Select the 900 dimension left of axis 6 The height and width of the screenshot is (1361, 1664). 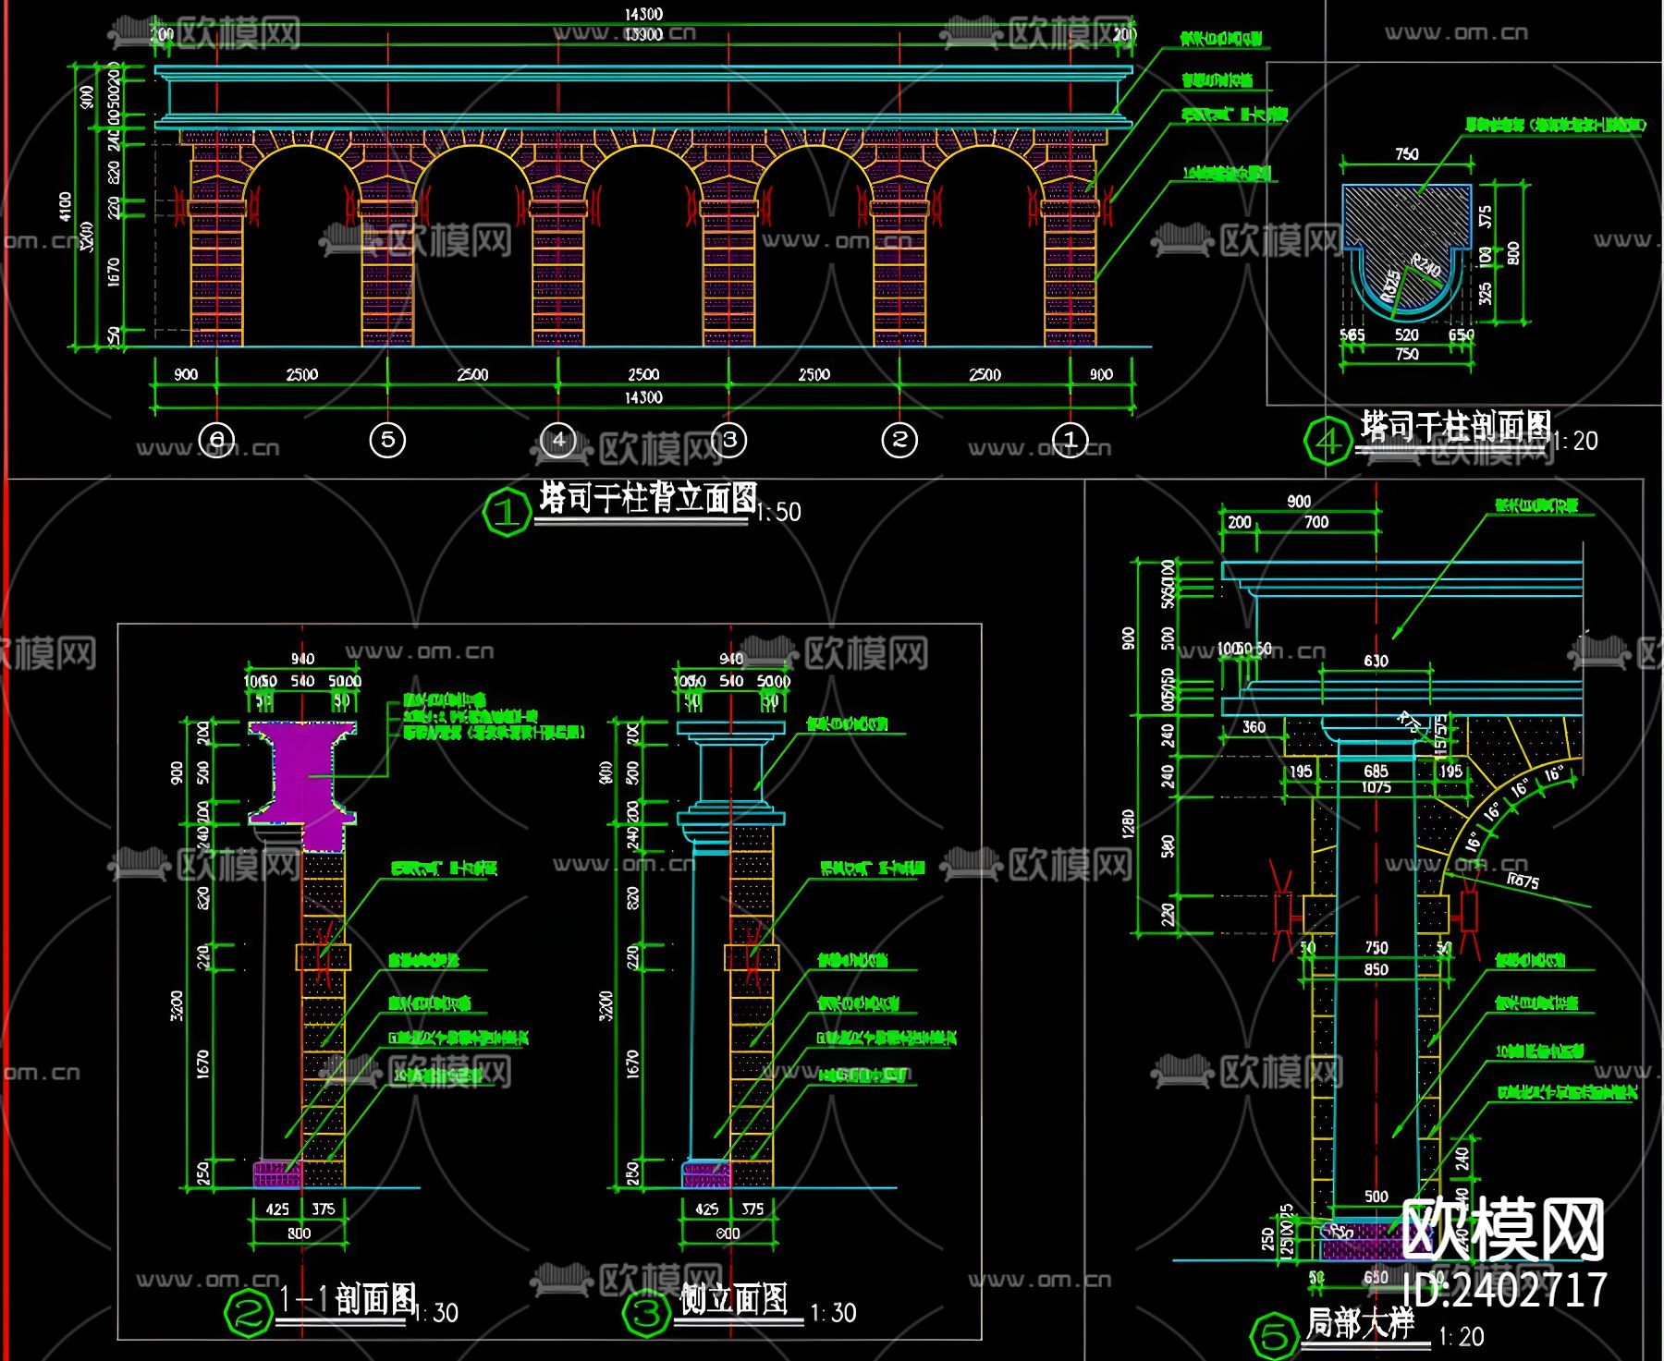tap(186, 374)
